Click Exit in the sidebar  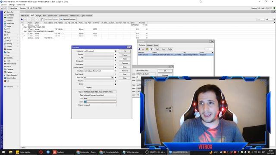[x=8, y=81]
